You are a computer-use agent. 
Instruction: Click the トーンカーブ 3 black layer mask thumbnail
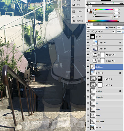click(x=100, y=79)
